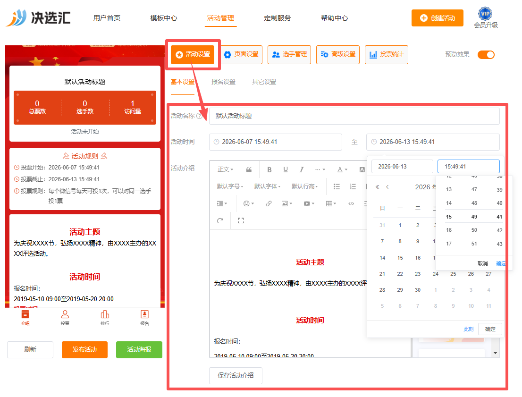Click the help icon next to 活动名称
Image resolution: width=522 pixels, height=397 pixels.
(x=200, y=116)
